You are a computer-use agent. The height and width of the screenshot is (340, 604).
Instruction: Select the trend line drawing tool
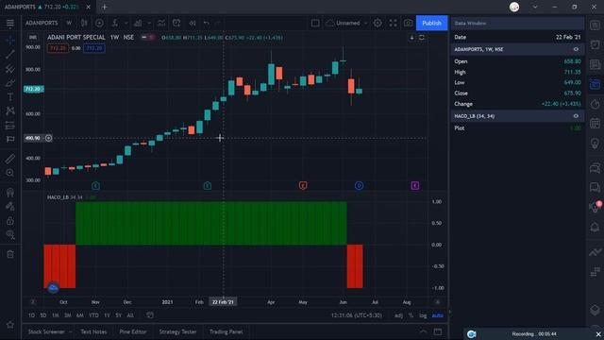(x=10, y=55)
